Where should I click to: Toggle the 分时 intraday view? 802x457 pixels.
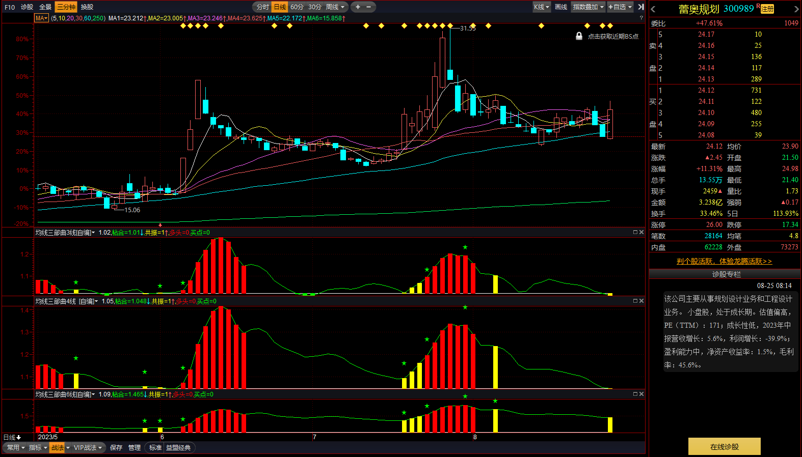(x=262, y=7)
